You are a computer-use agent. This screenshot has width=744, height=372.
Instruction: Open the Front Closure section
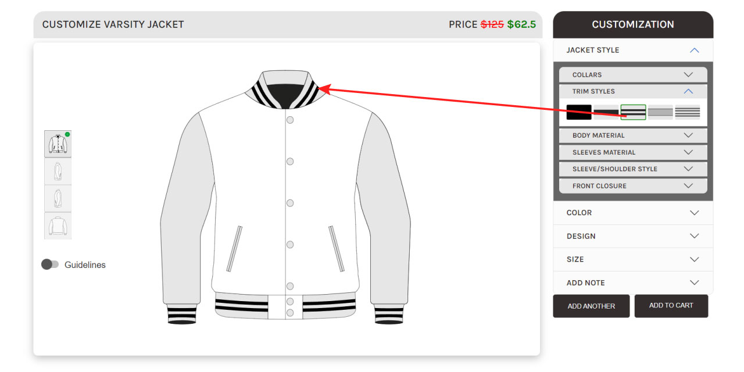pyautogui.click(x=633, y=186)
